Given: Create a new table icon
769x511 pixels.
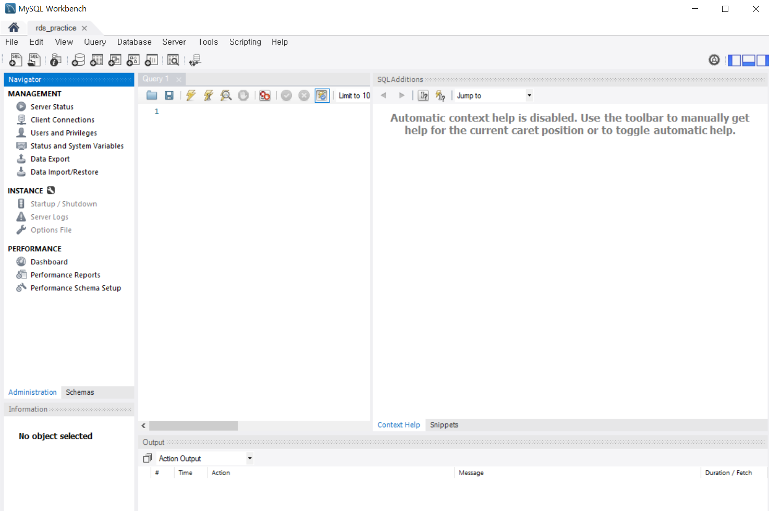Looking at the screenshot, I should click(x=96, y=60).
